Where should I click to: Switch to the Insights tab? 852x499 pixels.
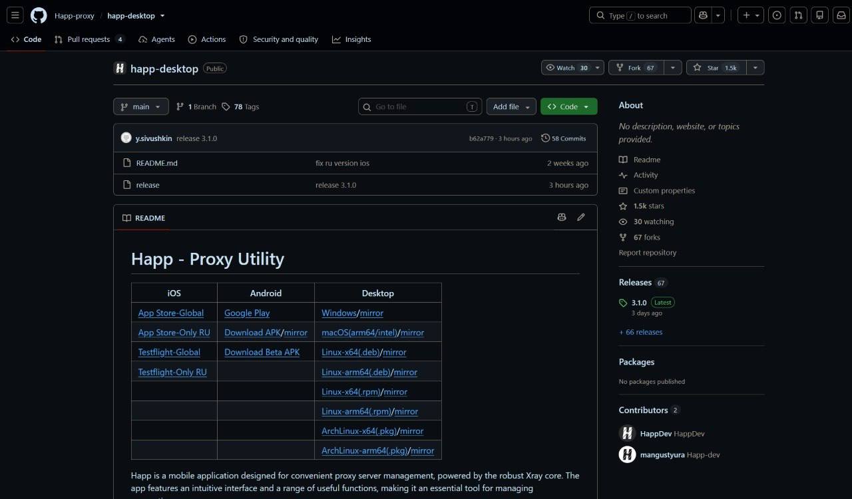pyautogui.click(x=351, y=39)
